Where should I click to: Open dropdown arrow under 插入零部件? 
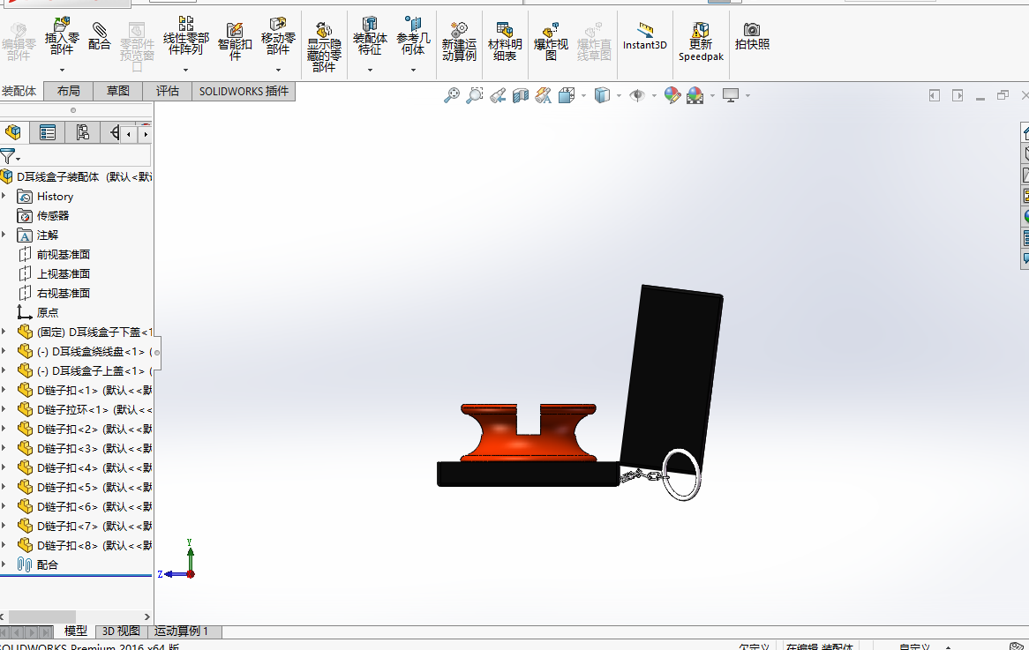pyautogui.click(x=63, y=70)
